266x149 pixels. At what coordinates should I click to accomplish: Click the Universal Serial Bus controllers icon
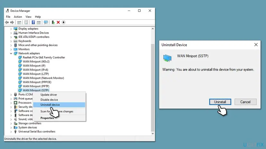point(15,131)
